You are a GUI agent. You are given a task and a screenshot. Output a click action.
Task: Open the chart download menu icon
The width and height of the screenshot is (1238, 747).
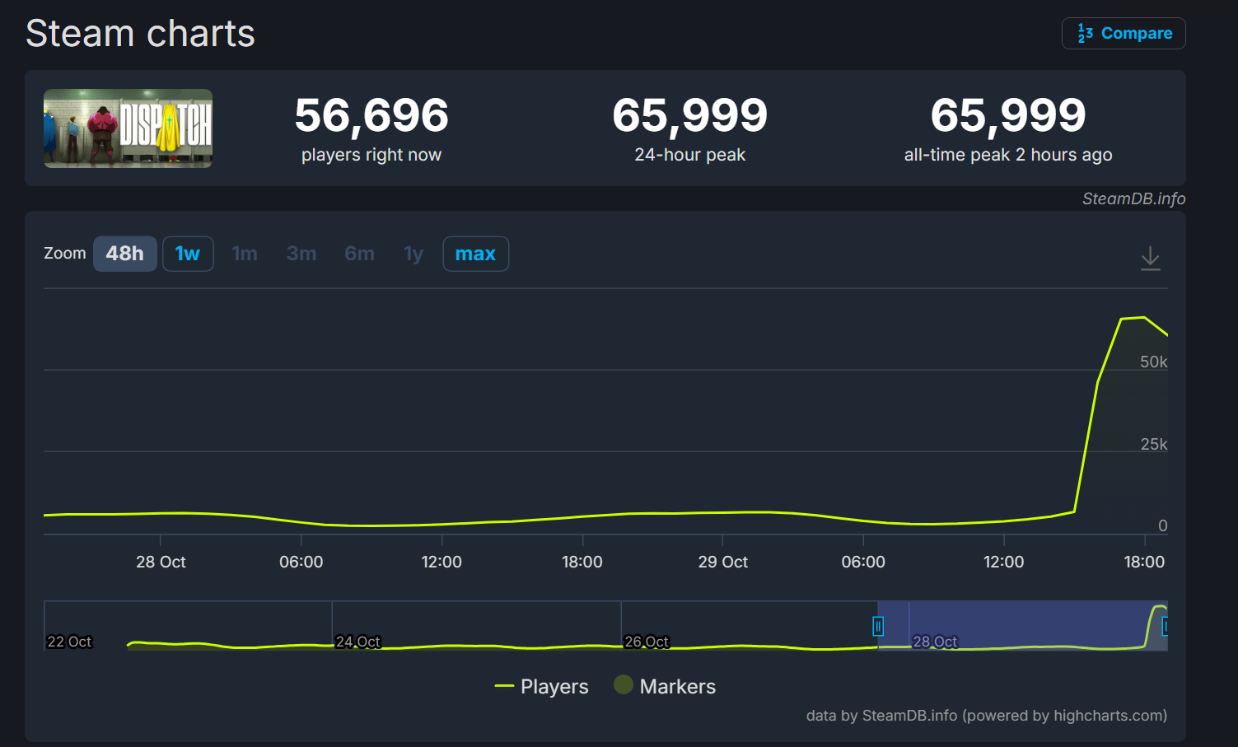(x=1150, y=259)
